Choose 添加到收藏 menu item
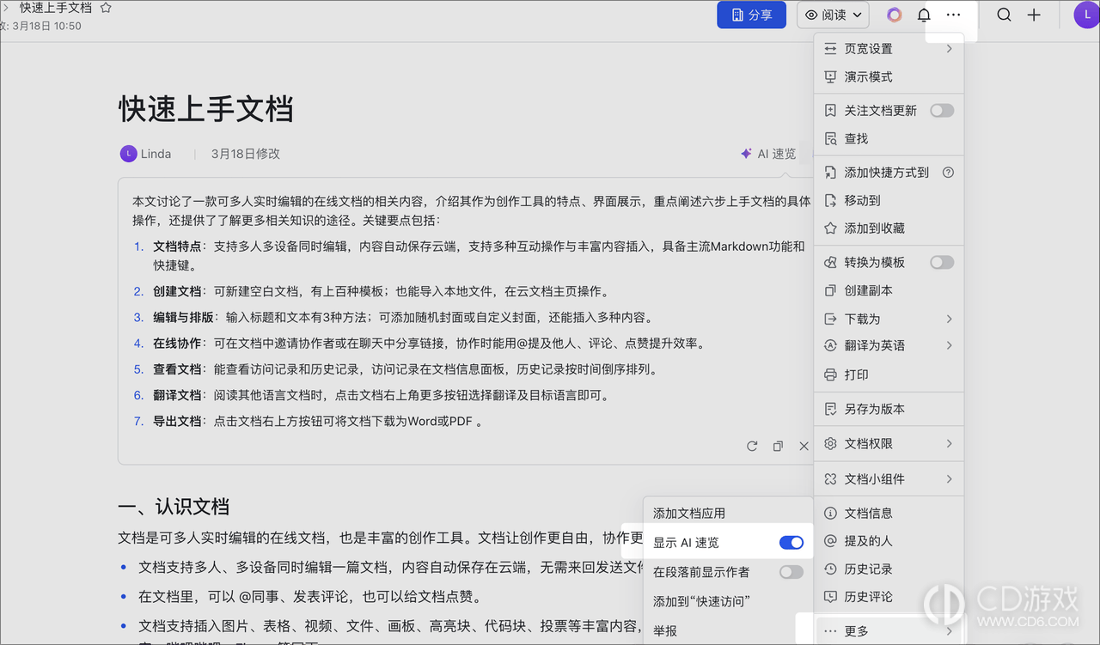 (888, 228)
